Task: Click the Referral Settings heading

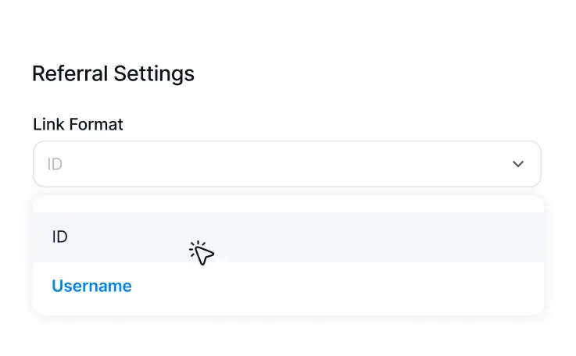Action: click(x=113, y=73)
